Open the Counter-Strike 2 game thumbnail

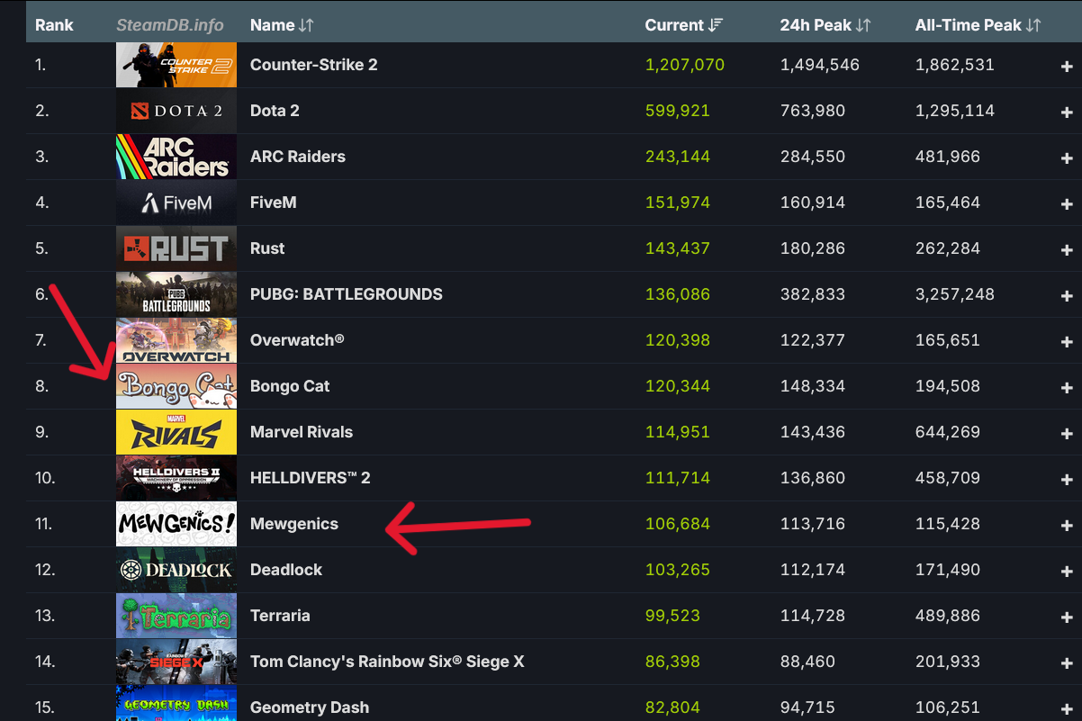pos(176,65)
